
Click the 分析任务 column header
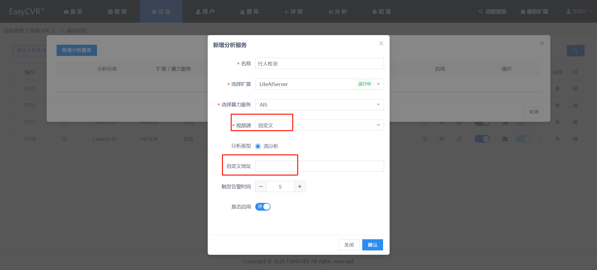click(107, 69)
